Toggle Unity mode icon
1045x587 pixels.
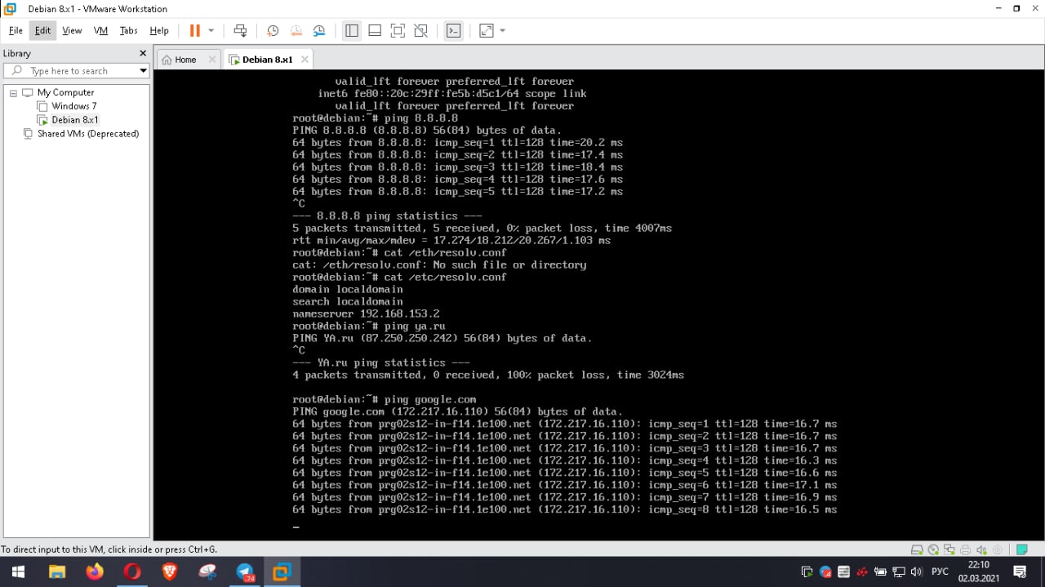[x=420, y=30]
